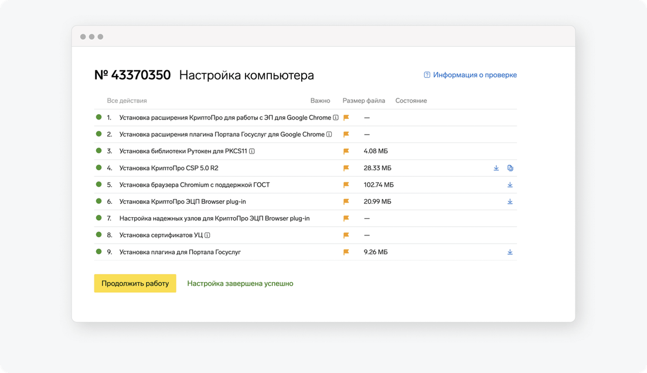
Task: Open info icon for Госуслуги plugin Chrome extension
Action: tap(329, 135)
